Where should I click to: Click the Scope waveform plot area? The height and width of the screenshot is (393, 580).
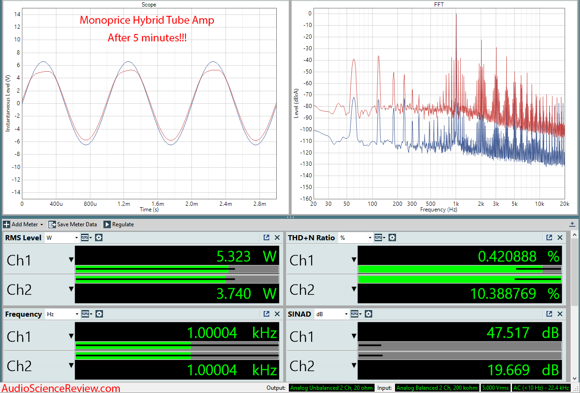point(149,103)
